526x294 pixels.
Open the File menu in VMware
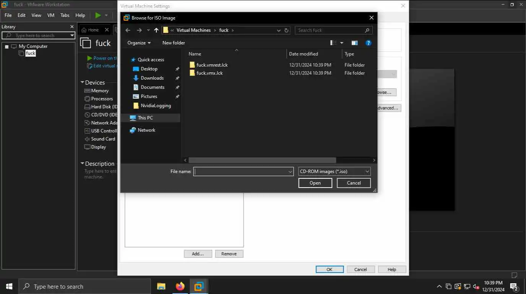[x=8, y=15]
